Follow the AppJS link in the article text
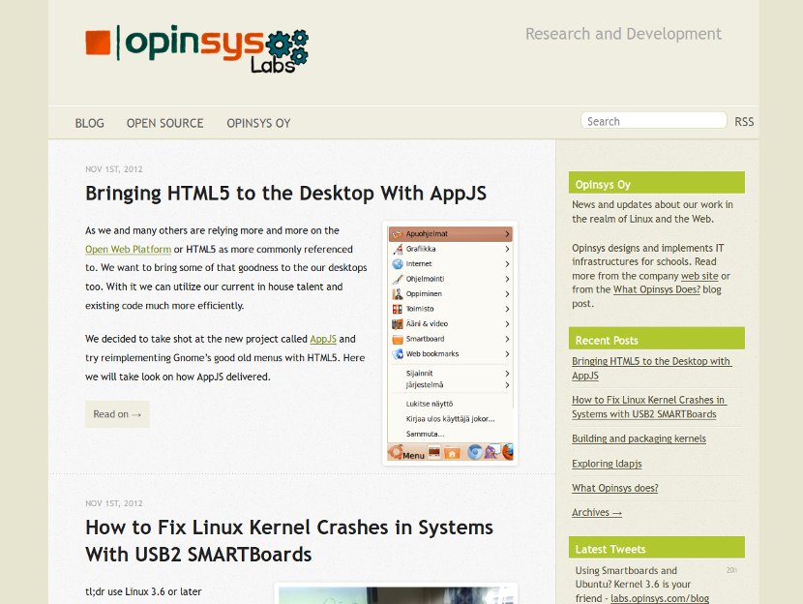 (323, 339)
